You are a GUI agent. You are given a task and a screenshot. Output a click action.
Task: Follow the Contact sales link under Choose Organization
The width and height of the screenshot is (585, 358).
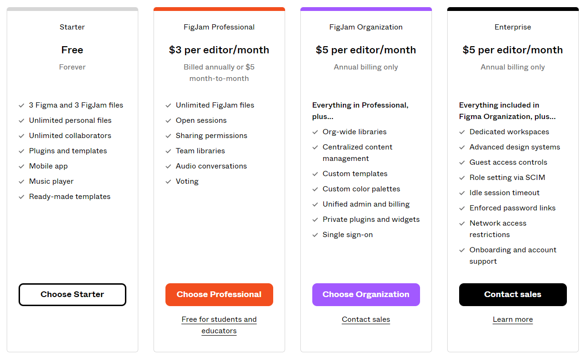pyautogui.click(x=366, y=319)
